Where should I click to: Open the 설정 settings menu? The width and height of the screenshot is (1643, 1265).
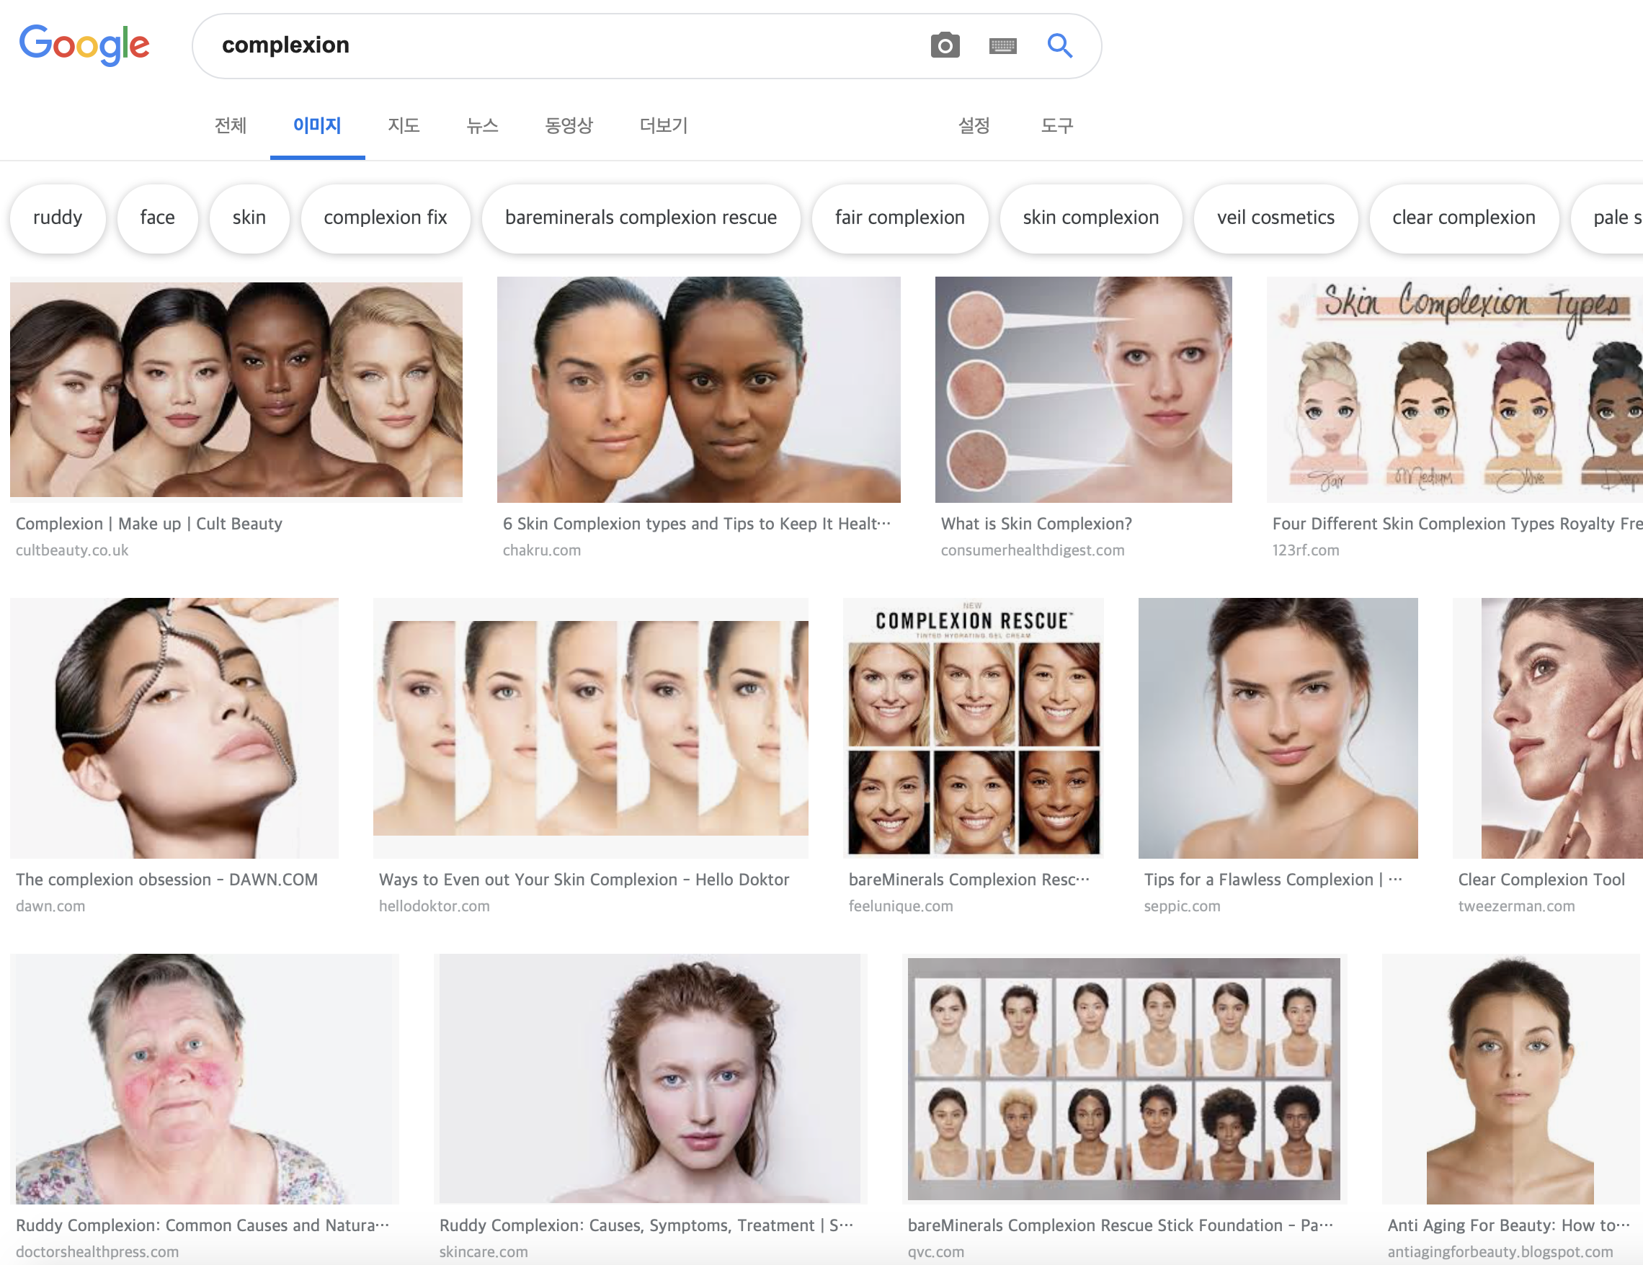(x=974, y=125)
